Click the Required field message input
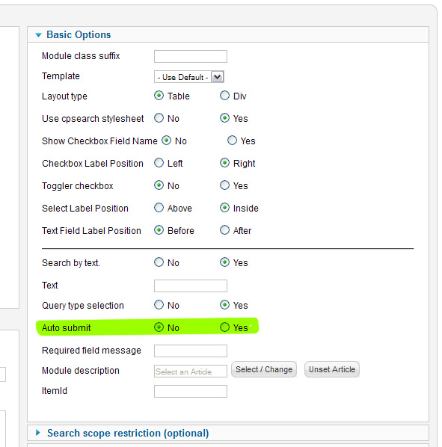 tap(191, 351)
